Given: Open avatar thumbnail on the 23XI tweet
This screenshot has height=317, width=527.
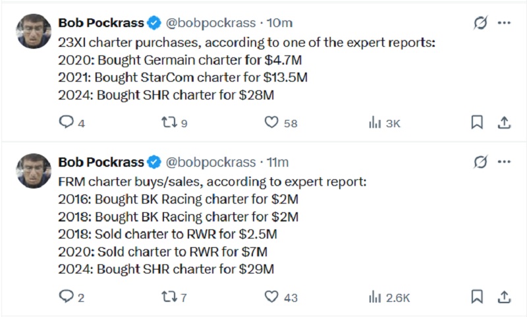Looking at the screenshot, I should pos(34,31).
